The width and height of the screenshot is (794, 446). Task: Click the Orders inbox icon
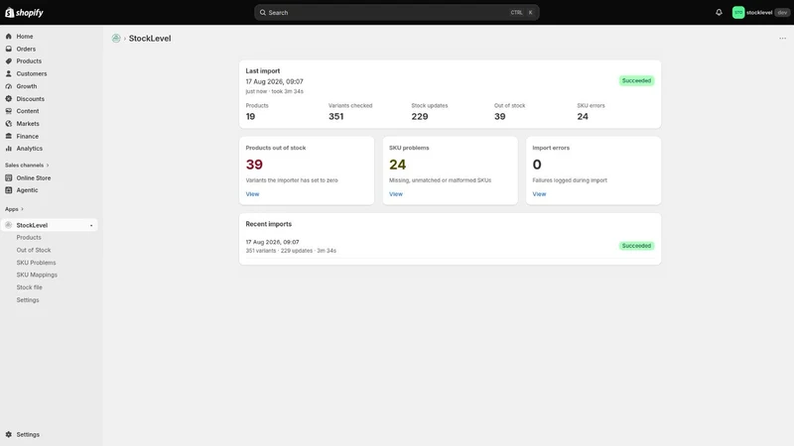coord(9,49)
